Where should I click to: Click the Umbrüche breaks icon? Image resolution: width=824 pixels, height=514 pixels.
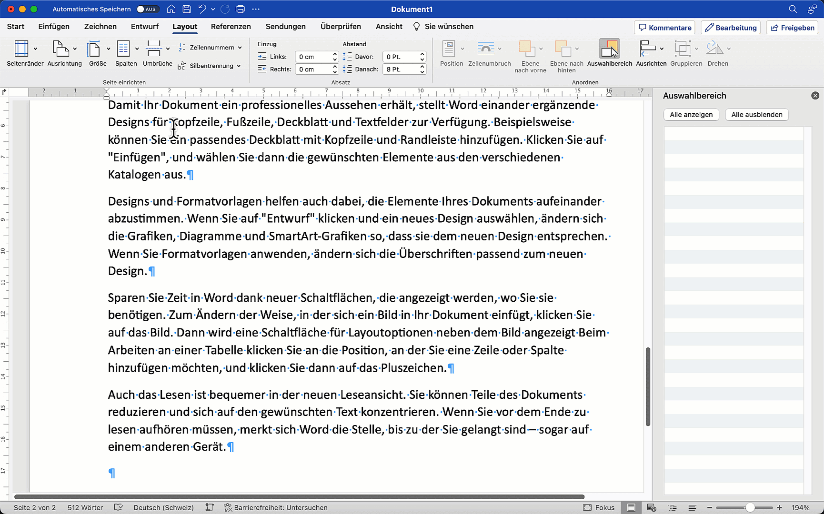[153, 49]
